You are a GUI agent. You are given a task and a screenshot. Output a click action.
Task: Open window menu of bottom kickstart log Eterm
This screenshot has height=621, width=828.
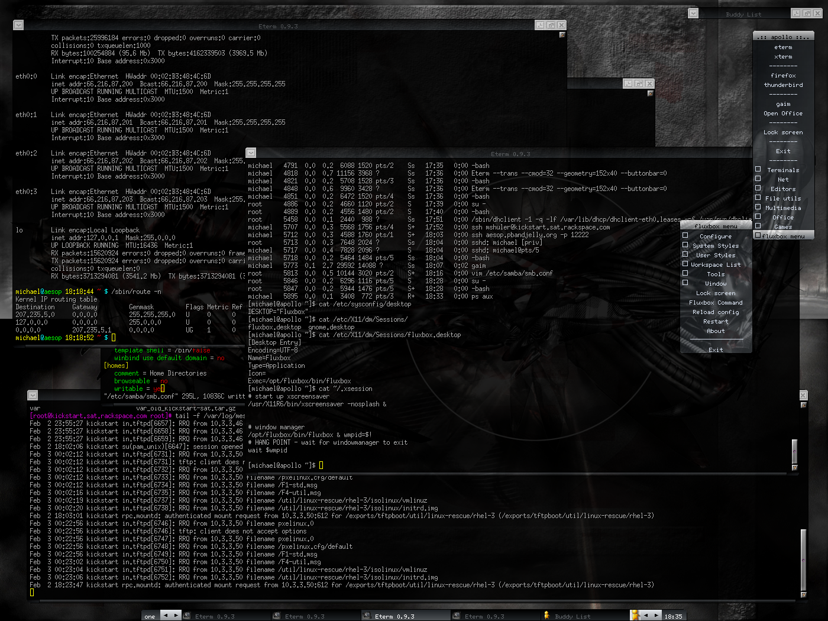(x=33, y=395)
